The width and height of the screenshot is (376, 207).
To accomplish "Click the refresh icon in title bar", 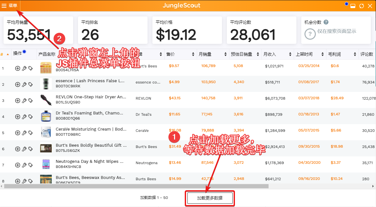I will 362,6.
